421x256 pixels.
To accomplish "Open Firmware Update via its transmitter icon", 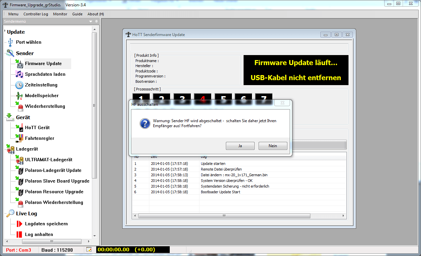I will click(x=19, y=64).
